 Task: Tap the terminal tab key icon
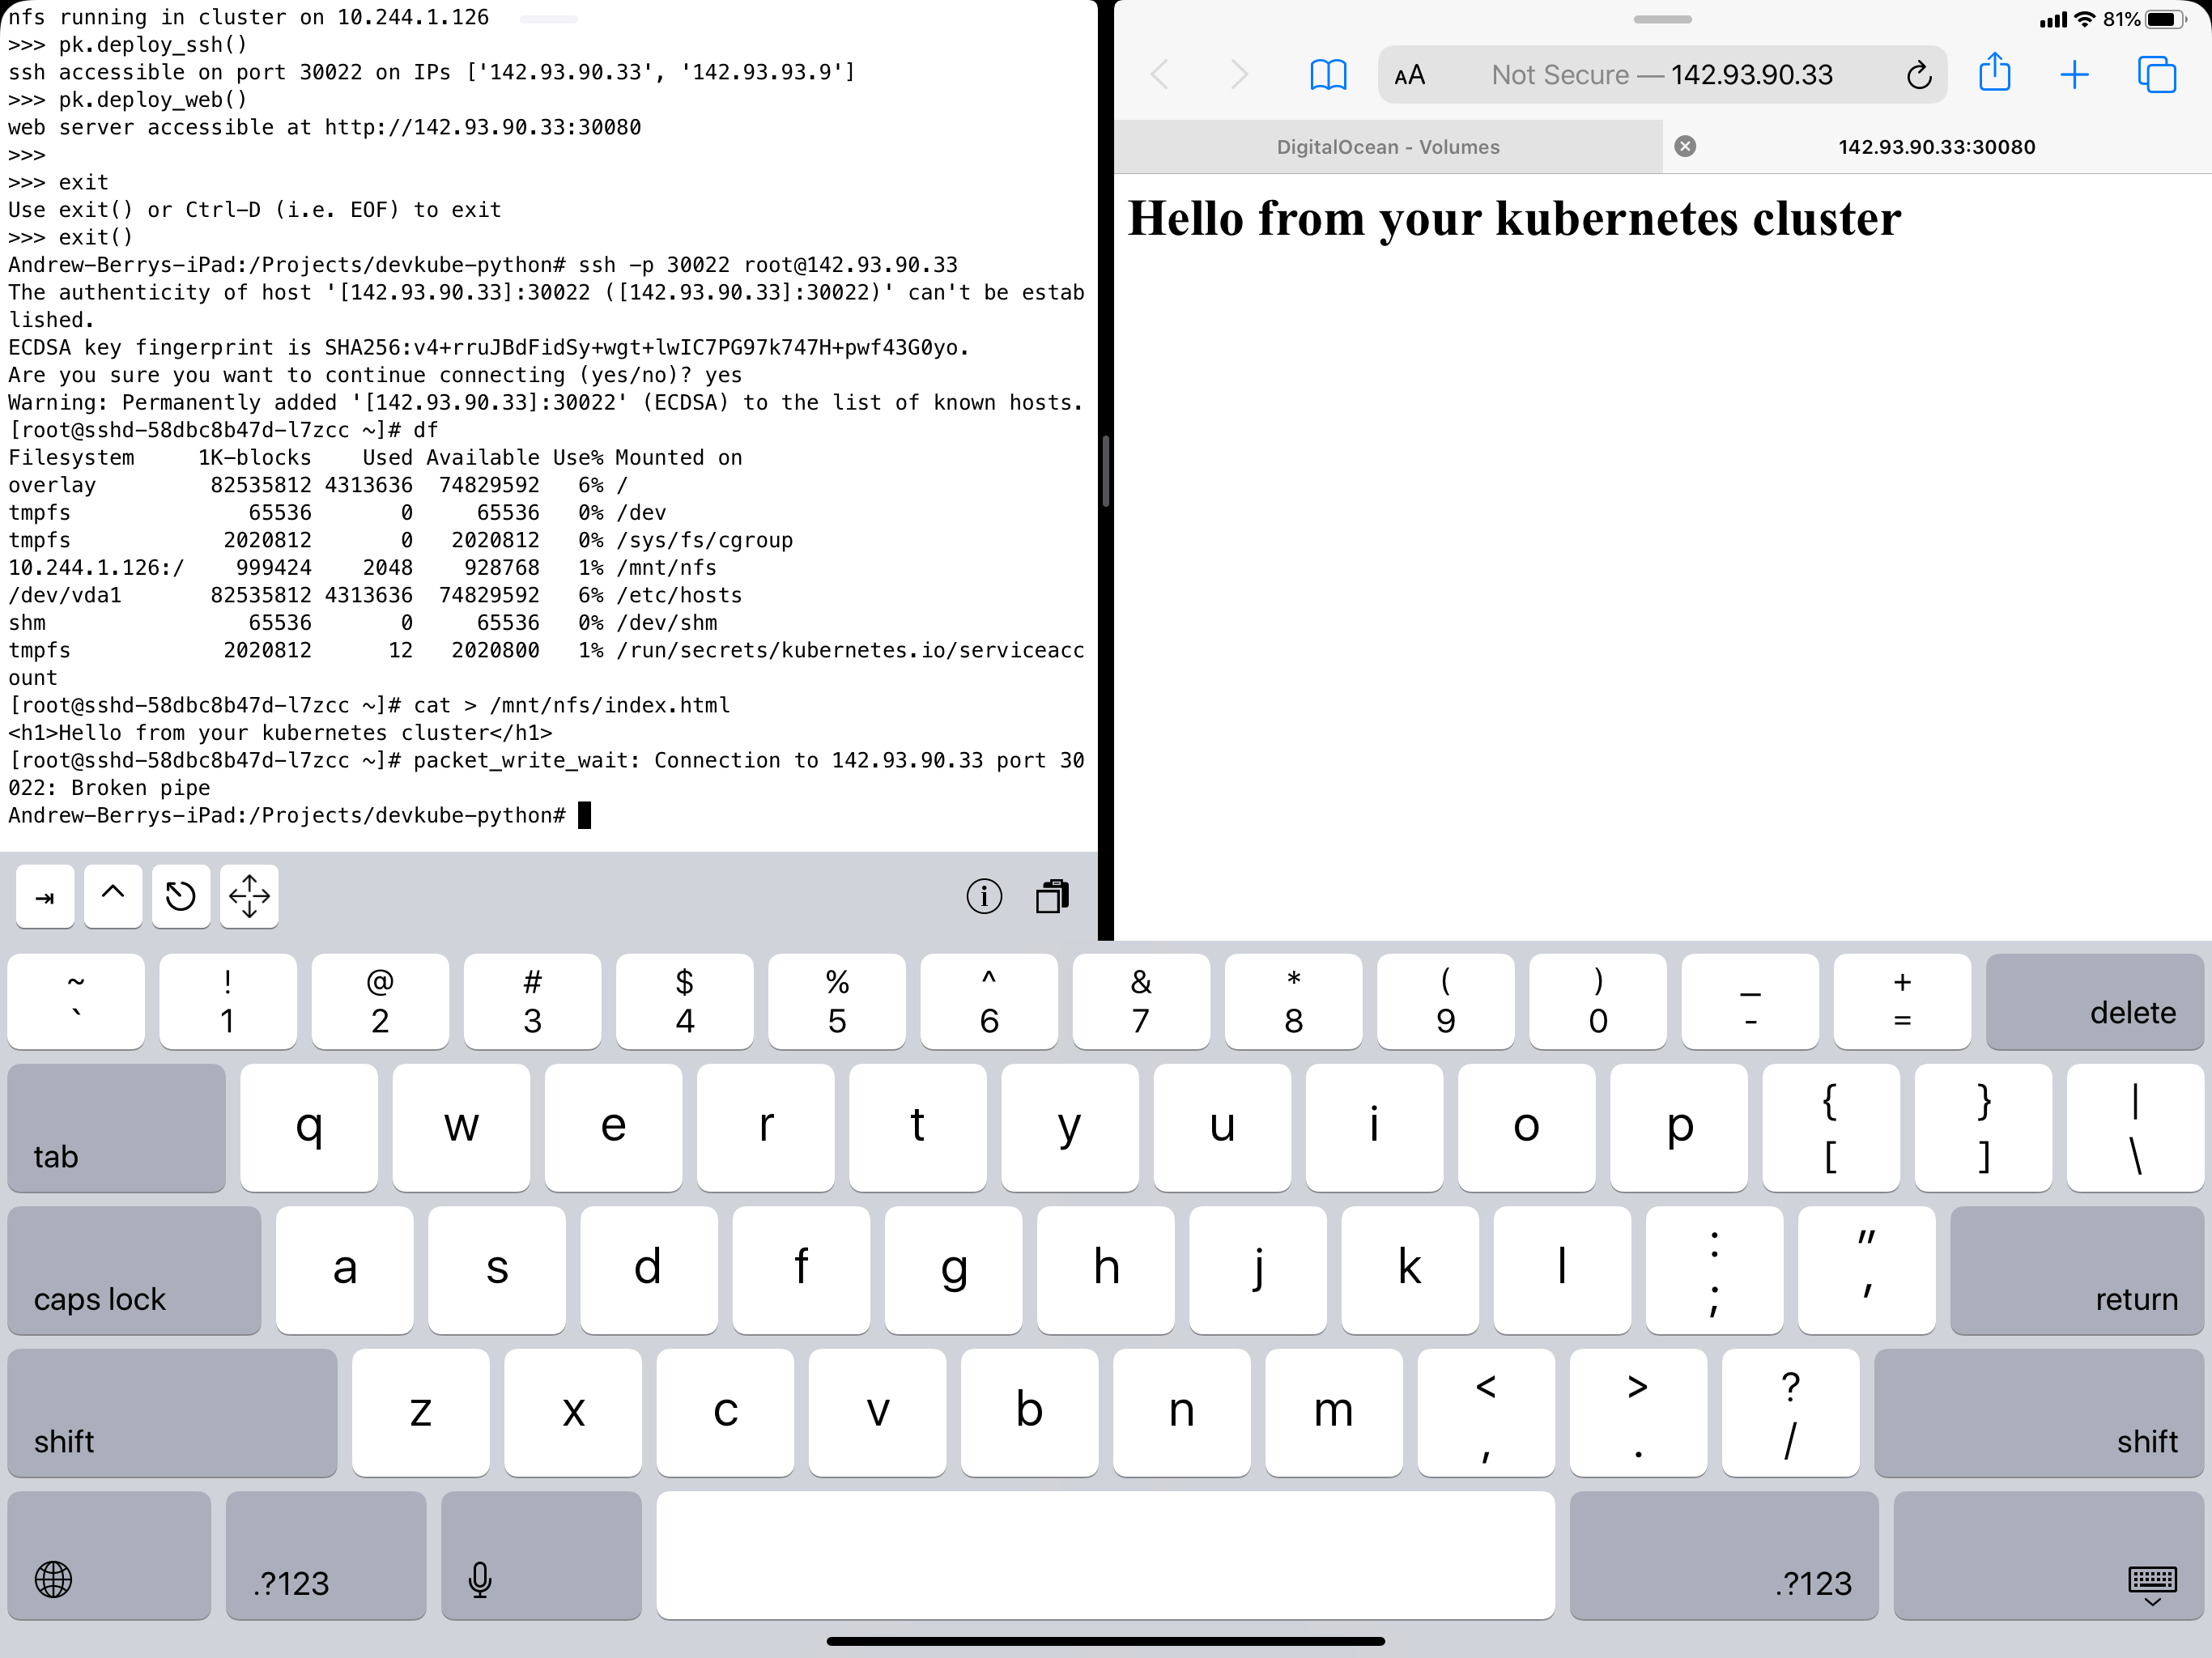(45, 896)
